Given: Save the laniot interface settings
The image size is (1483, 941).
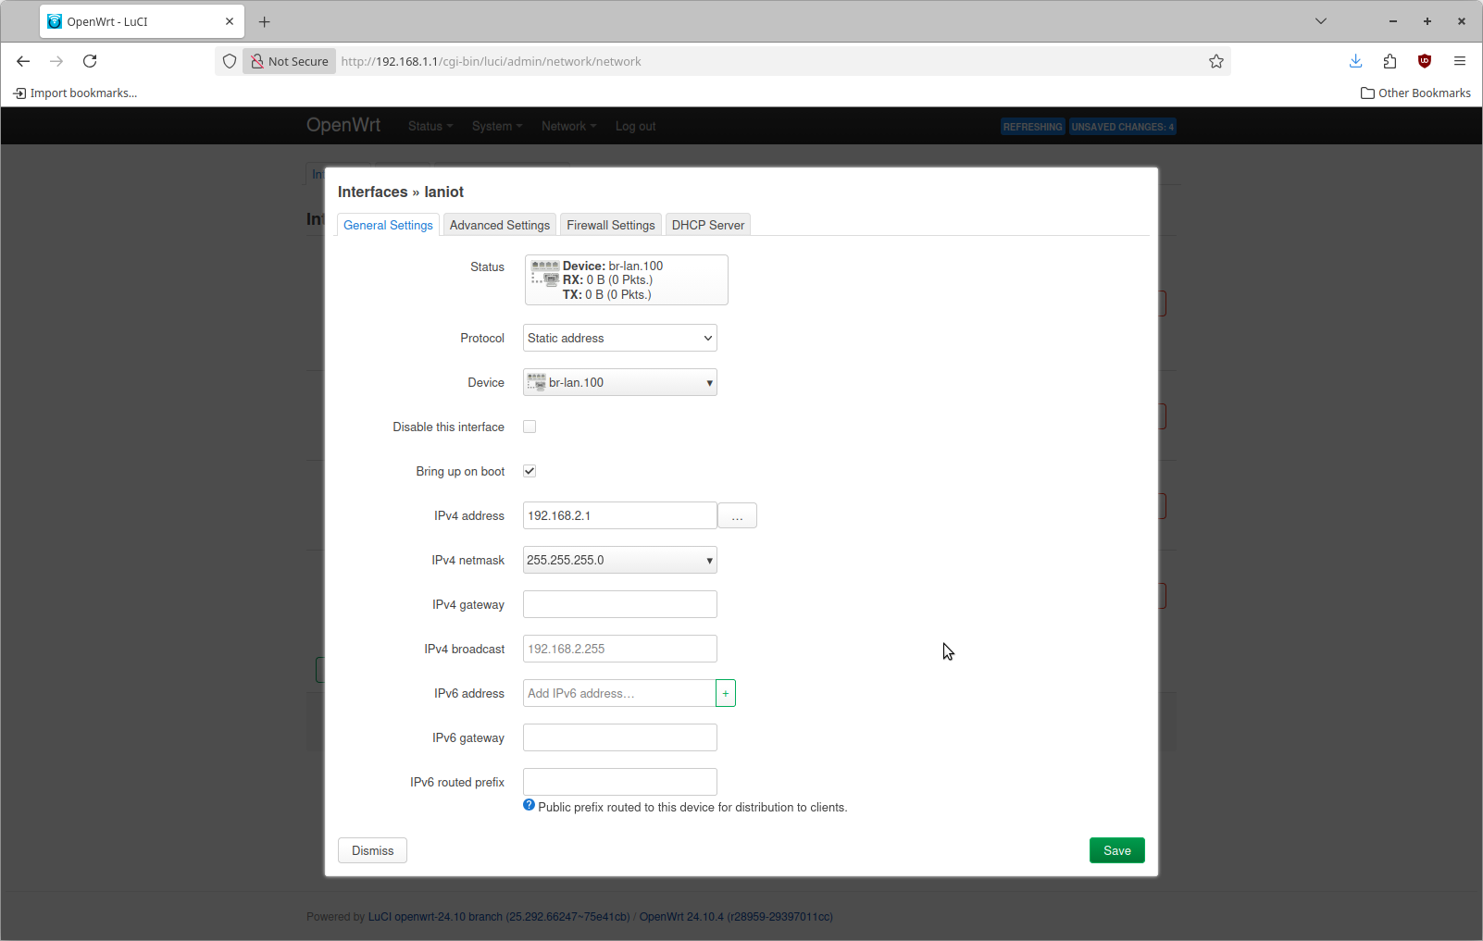Looking at the screenshot, I should (1116, 850).
